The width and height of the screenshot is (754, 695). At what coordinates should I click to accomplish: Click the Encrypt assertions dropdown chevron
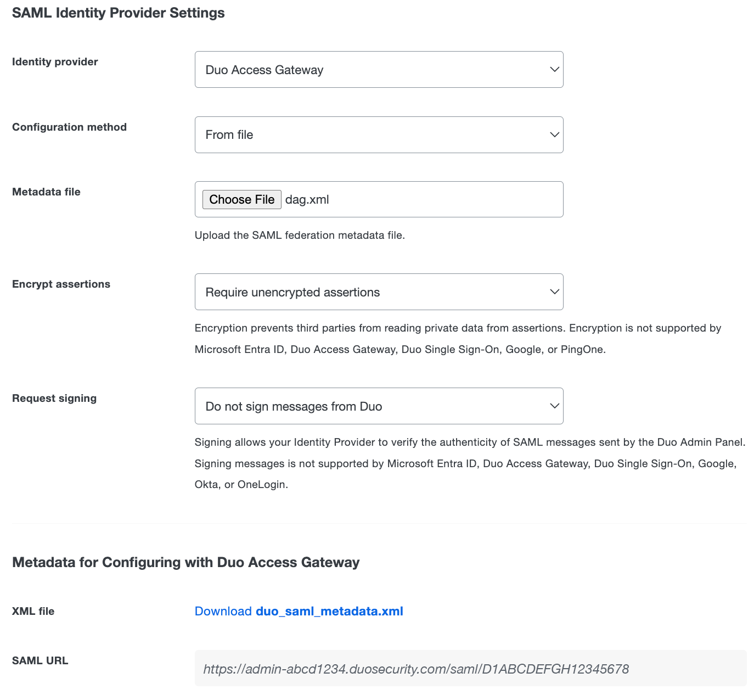pos(554,292)
